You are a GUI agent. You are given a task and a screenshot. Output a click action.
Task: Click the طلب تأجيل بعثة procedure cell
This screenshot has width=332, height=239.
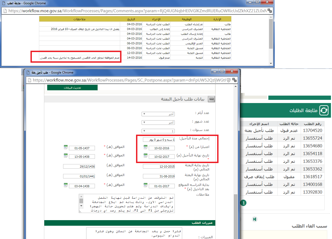tap(259, 130)
